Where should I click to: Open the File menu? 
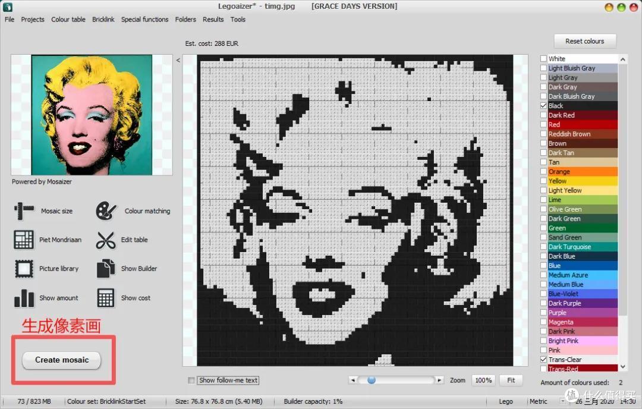pyautogui.click(x=10, y=19)
